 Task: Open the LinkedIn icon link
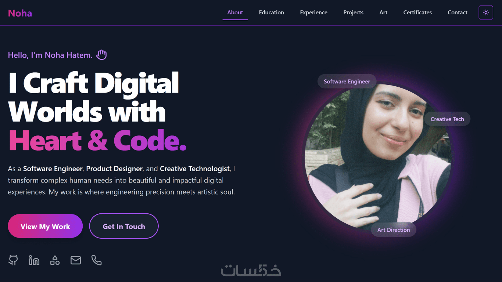coord(34,260)
